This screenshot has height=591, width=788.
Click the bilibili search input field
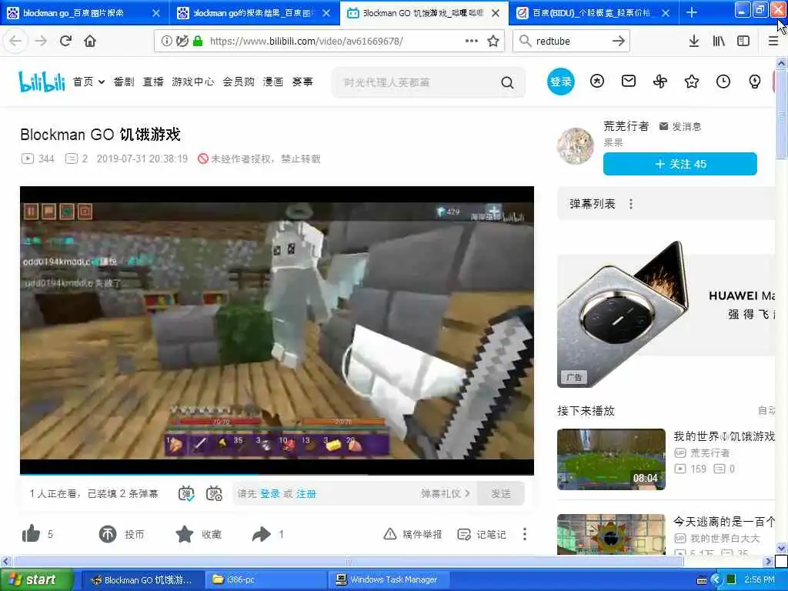[x=417, y=82]
